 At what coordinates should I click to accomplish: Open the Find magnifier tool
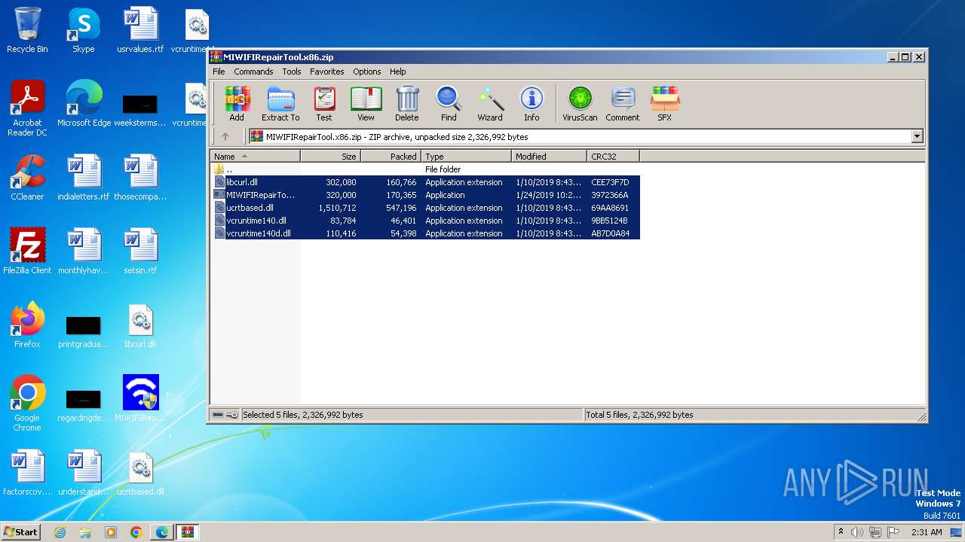(x=449, y=104)
